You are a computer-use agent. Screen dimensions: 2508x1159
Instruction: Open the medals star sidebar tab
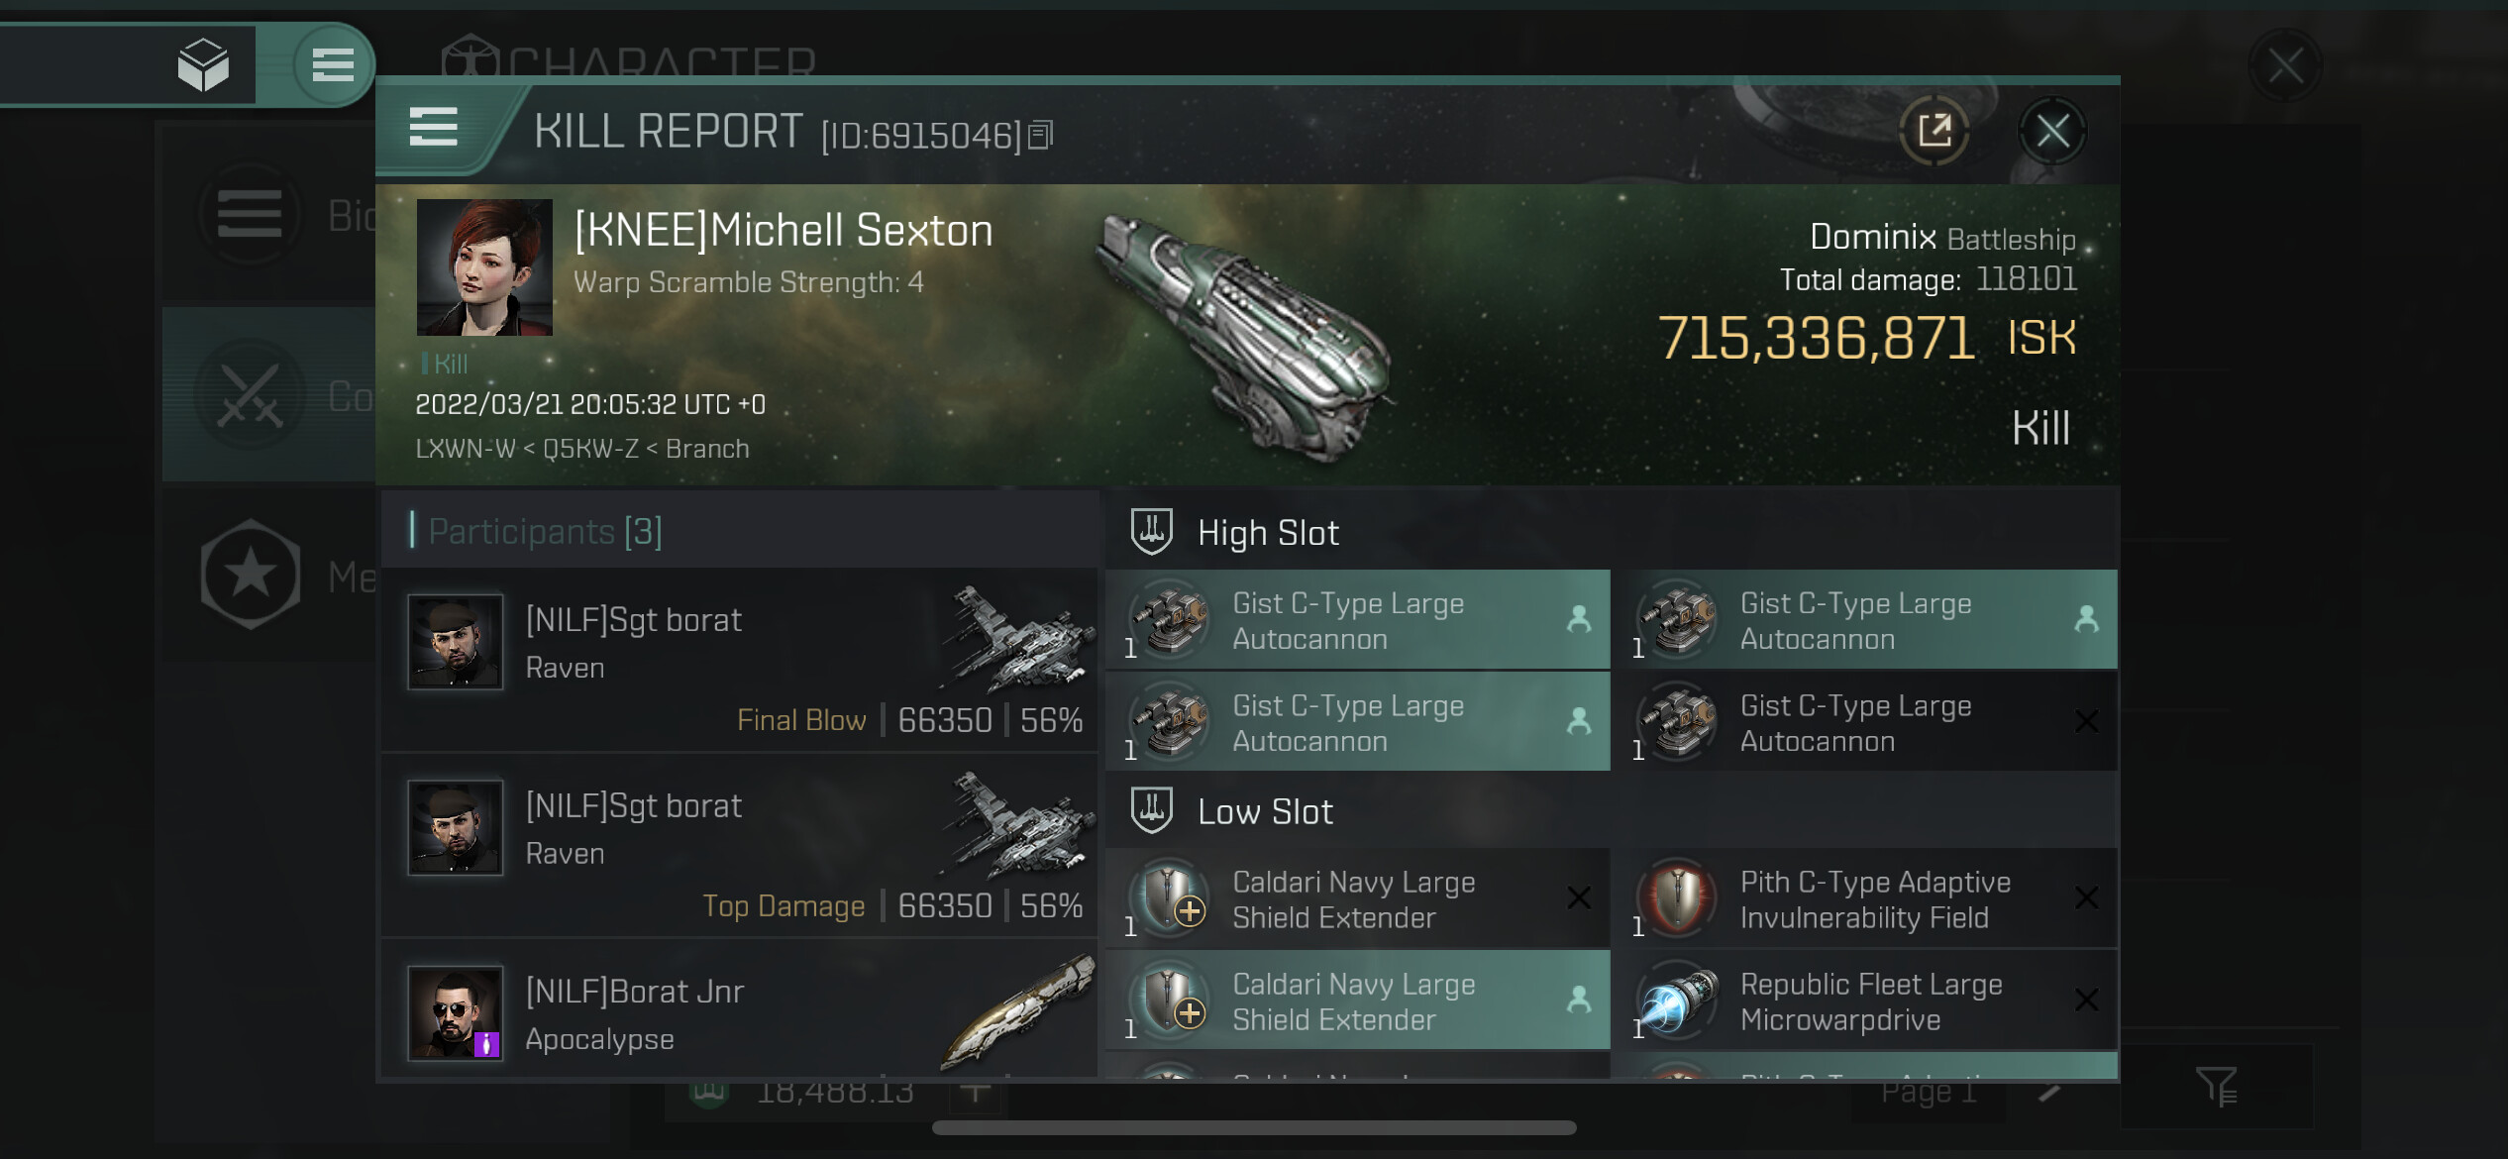point(252,575)
